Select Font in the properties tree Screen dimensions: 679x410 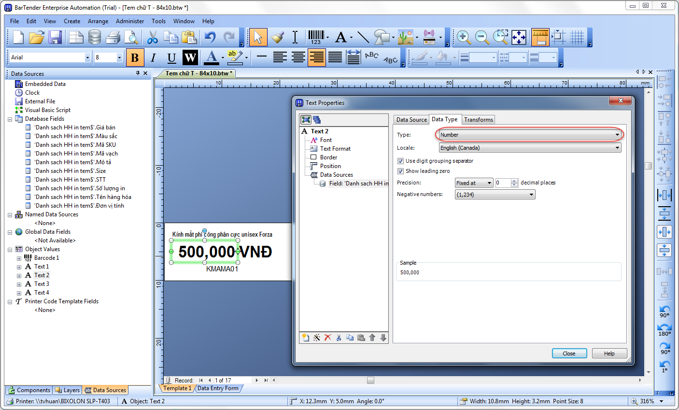326,140
